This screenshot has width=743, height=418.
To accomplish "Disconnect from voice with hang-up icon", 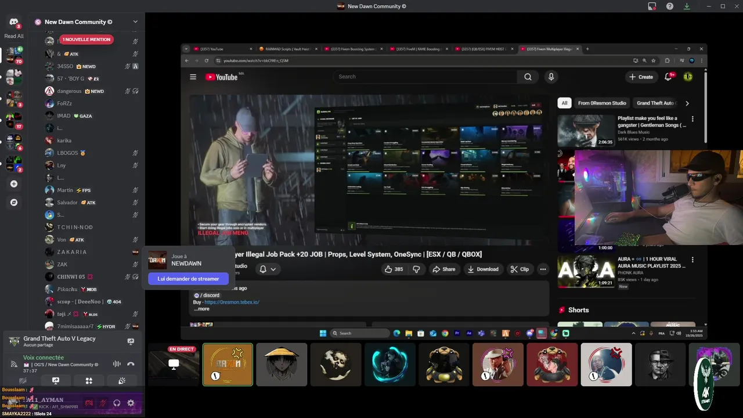I will (131, 364).
